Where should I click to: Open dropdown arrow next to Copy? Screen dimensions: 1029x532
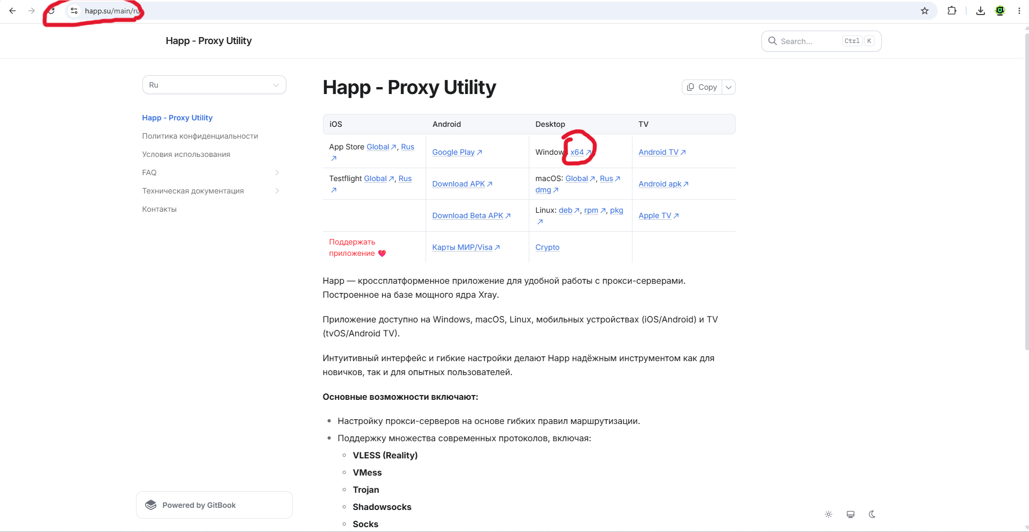pos(729,87)
